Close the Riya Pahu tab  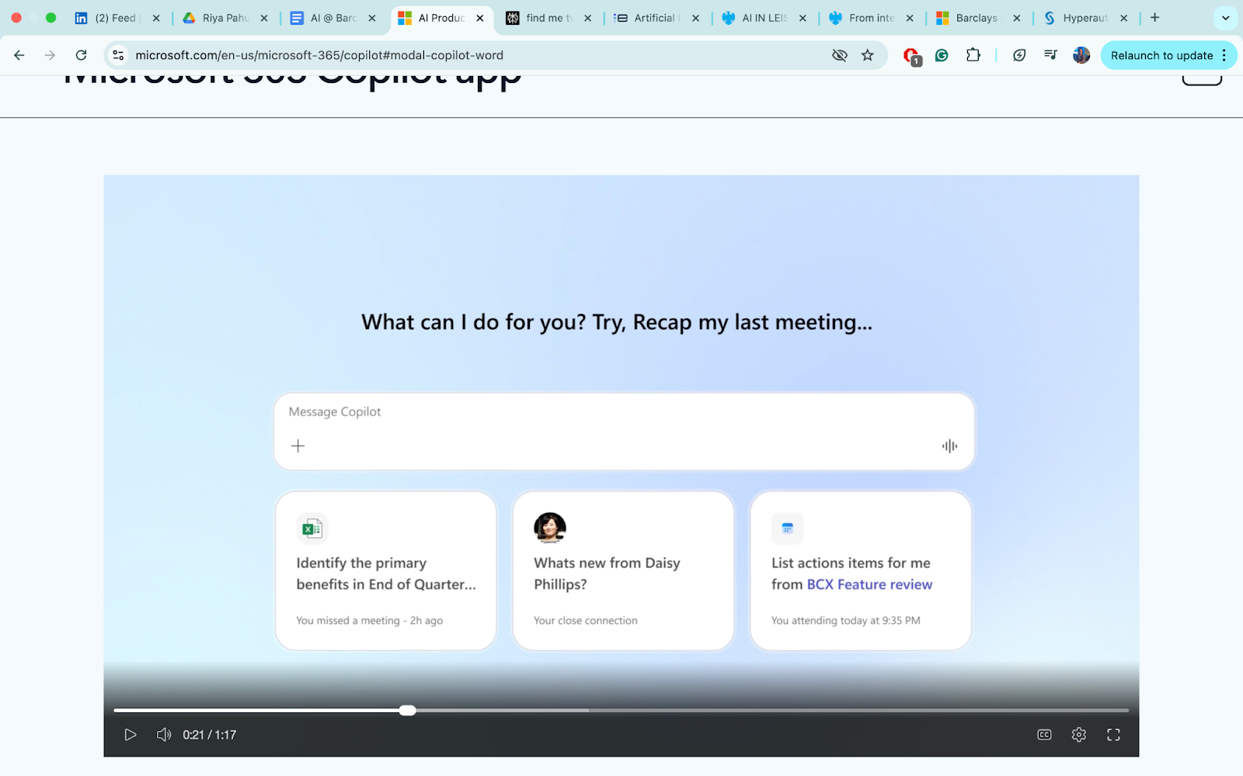pos(263,18)
